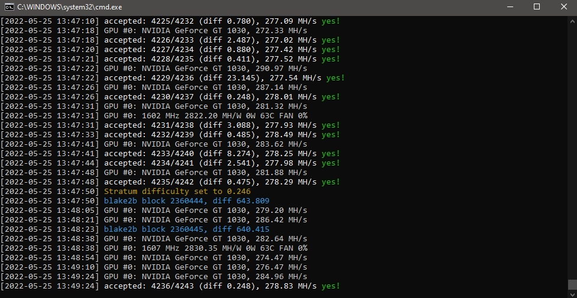
Task: Click the '1607 MHz 2830.35 MH/W' stats line
Action: point(154,248)
